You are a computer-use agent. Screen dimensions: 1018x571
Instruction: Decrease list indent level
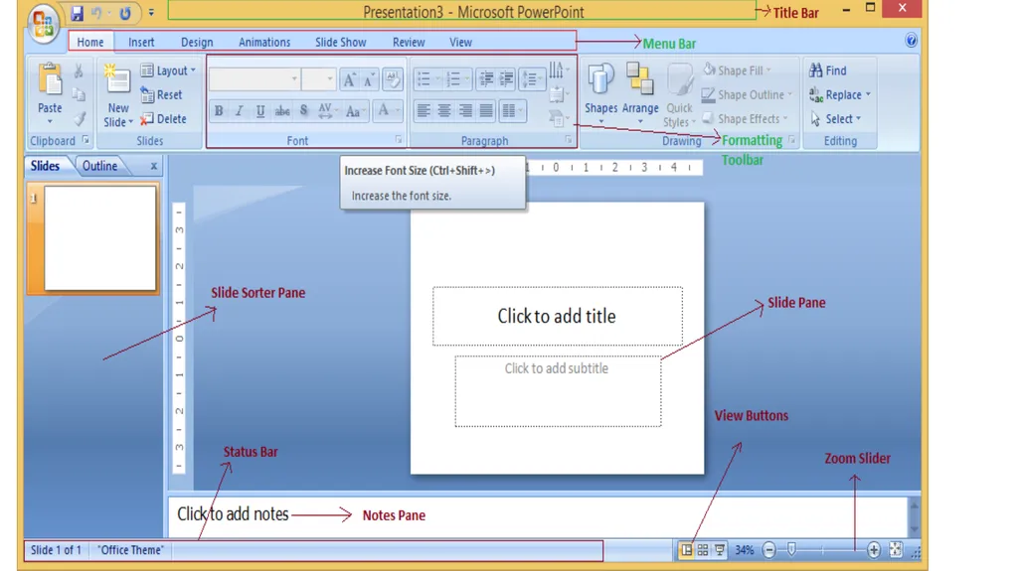point(486,79)
